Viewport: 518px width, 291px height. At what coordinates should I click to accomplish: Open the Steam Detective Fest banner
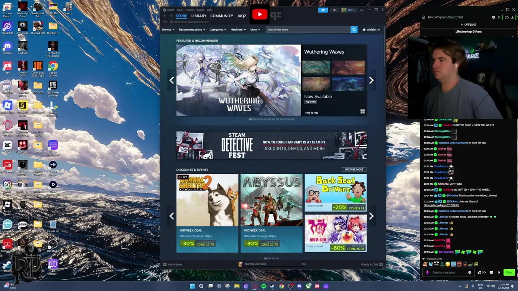(x=272, y=145)
